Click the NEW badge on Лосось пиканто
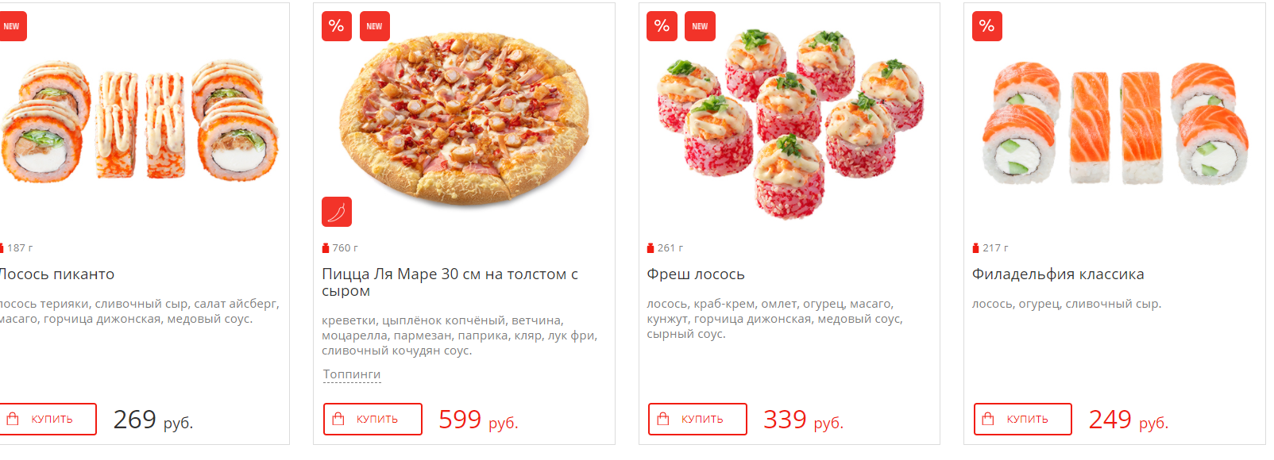The image size is (1274, 460). click(x=12, y=26)
